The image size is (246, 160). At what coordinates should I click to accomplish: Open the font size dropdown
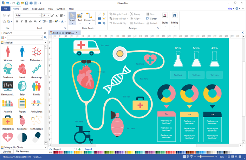pos(48,15)
